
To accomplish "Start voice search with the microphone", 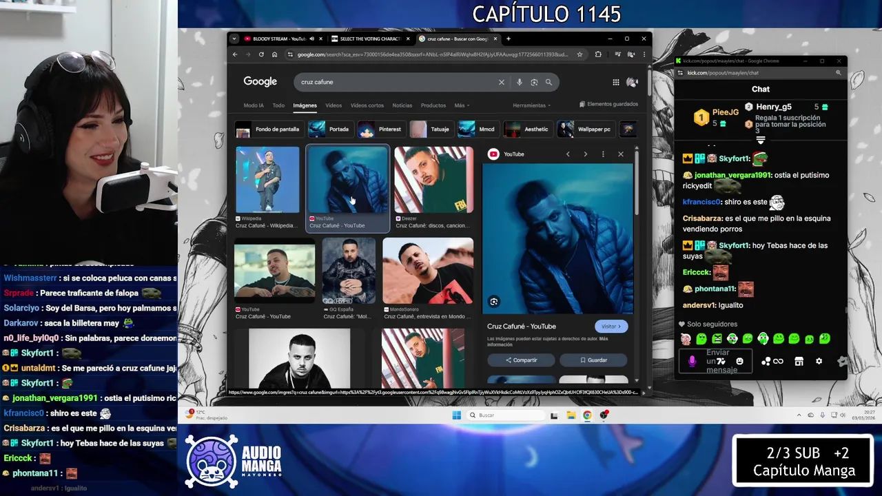I will (520, 82).
